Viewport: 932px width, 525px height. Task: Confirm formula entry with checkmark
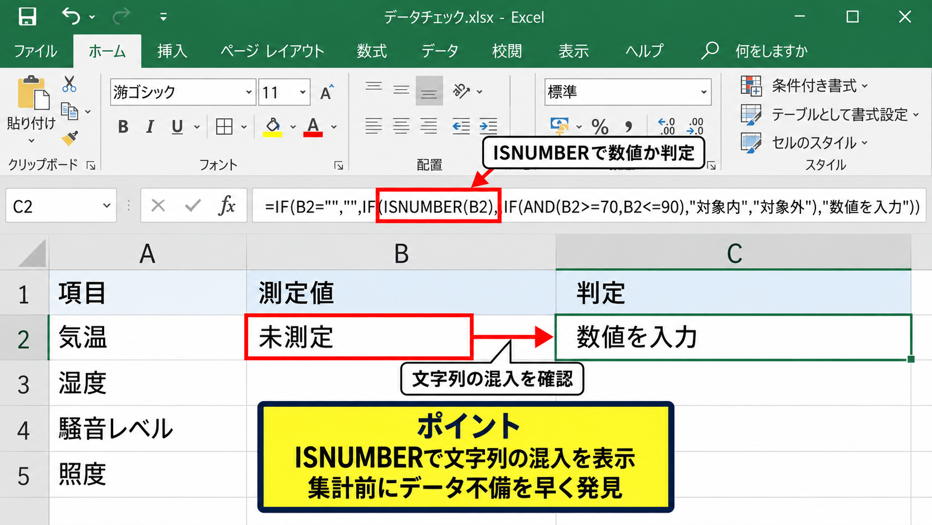pos(193,206)
